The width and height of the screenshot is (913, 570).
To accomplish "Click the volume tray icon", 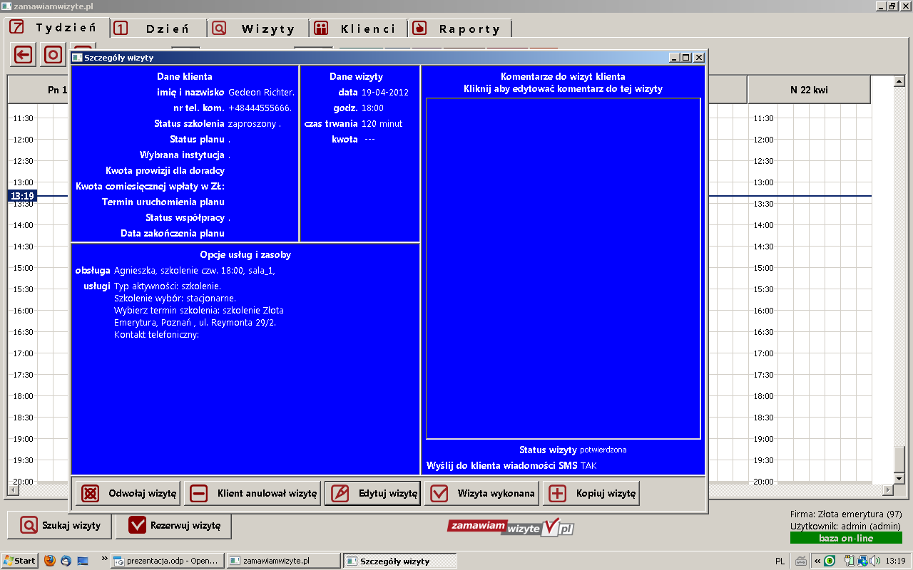I will [x=874, y=561].
